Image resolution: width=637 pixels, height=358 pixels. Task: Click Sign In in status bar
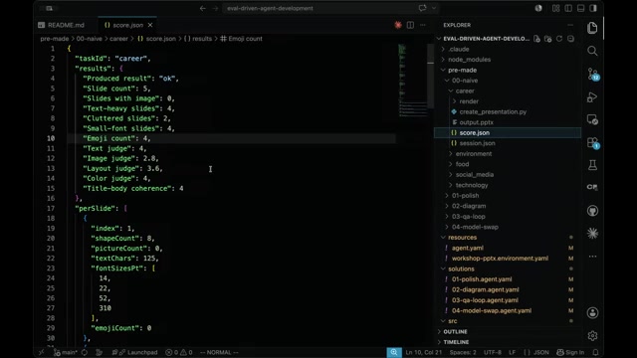coord(570,352)
